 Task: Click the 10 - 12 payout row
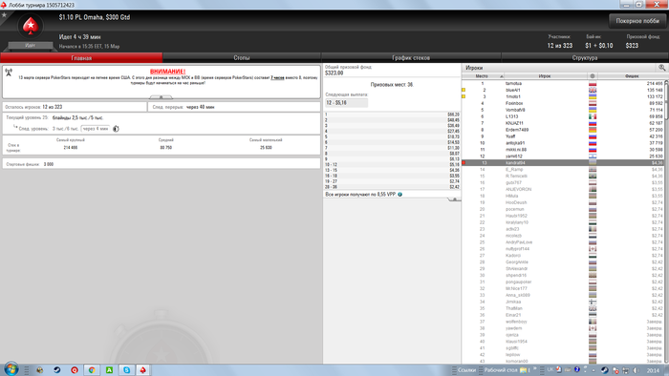tap(392, 164)
